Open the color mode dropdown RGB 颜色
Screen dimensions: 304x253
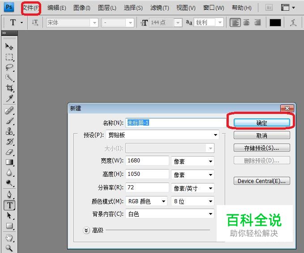pyautogui.click(x=146, y=201)
